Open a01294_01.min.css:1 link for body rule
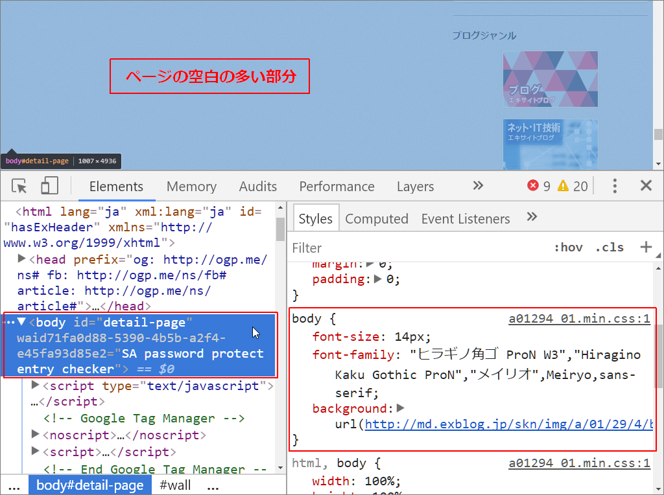 tap(579, 319)
